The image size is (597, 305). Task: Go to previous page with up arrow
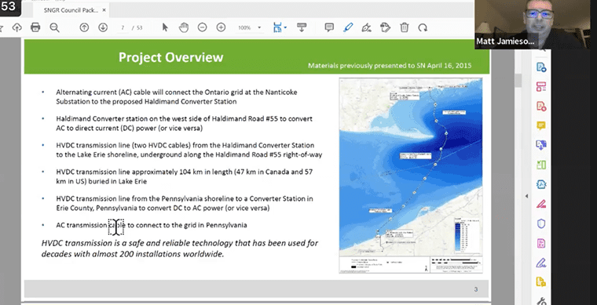[x=84, y=27]
